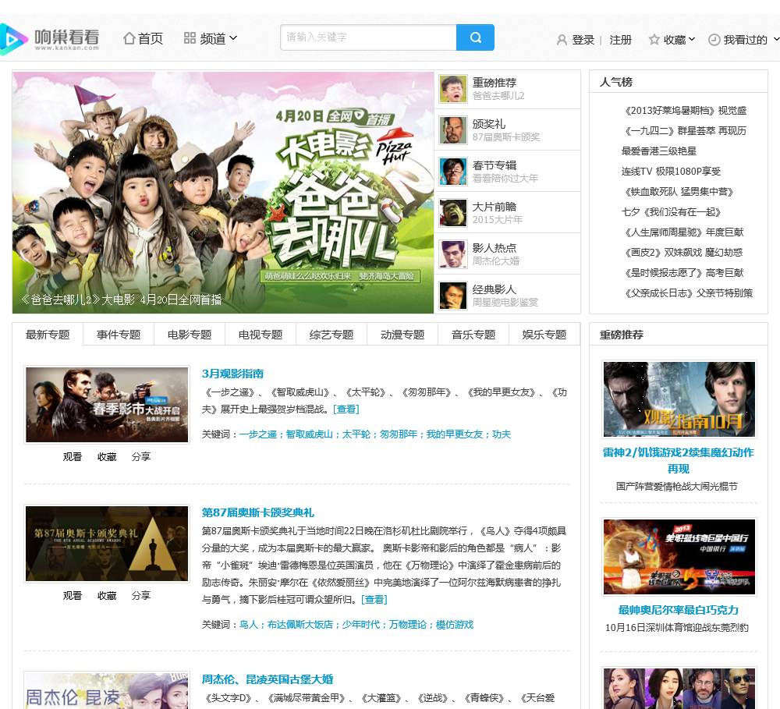The height and width of the screenshot is (709, 780).
Task: Expand the 频道 dropdown
Action: pos(211,38)
